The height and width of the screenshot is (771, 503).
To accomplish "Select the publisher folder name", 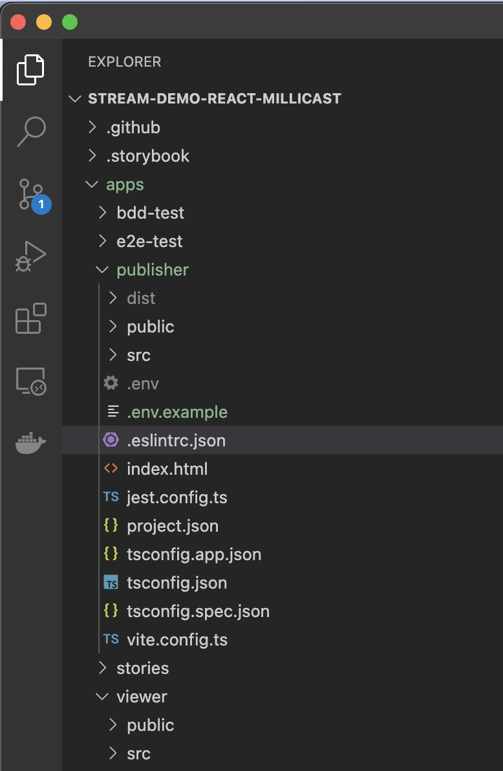I will (153, 270).
